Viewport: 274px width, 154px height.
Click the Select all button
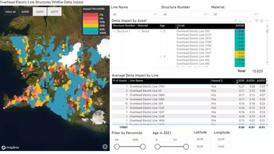tap(11, 11)
